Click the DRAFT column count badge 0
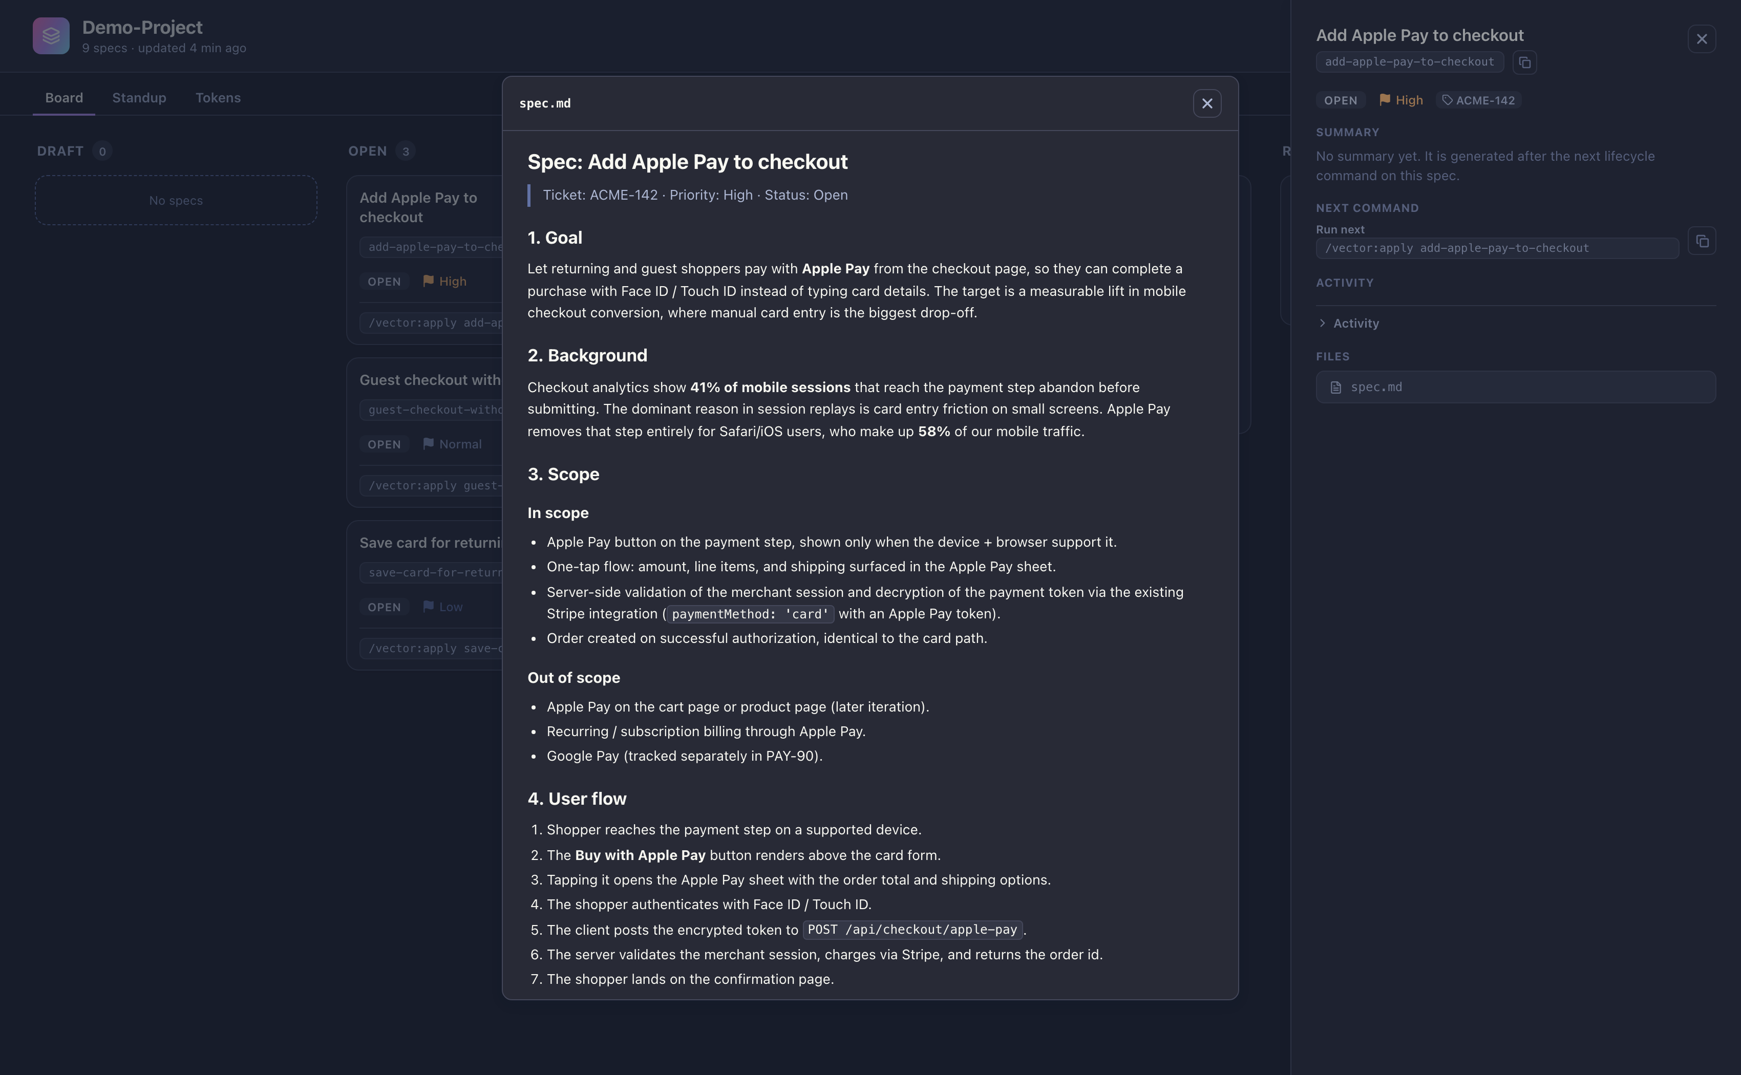The image size is (1741, 1075). pos(102,152)
